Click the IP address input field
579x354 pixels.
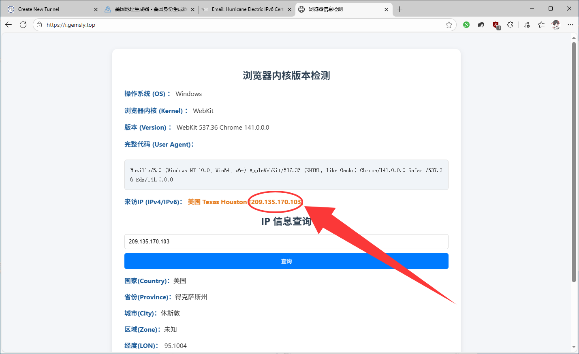pyautogui.click(x=286, y=241)
